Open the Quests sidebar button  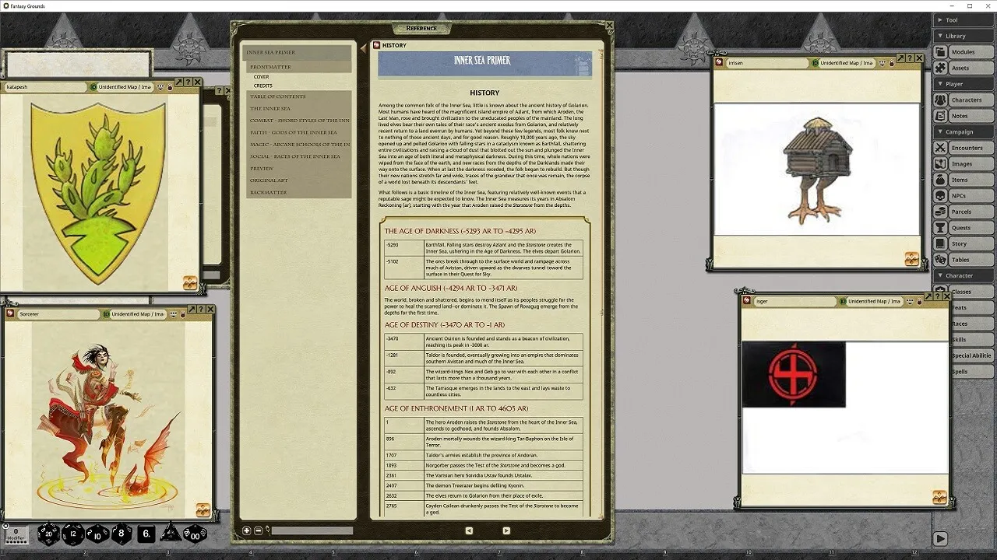pos(963,228)
